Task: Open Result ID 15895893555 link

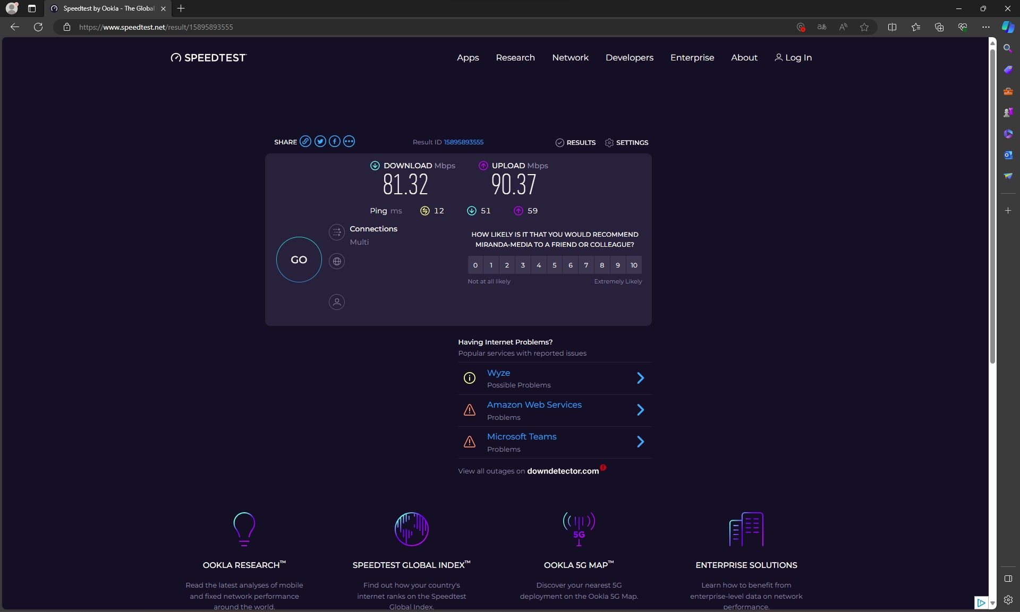Action: pyautogui.click(x=463, y=142)
